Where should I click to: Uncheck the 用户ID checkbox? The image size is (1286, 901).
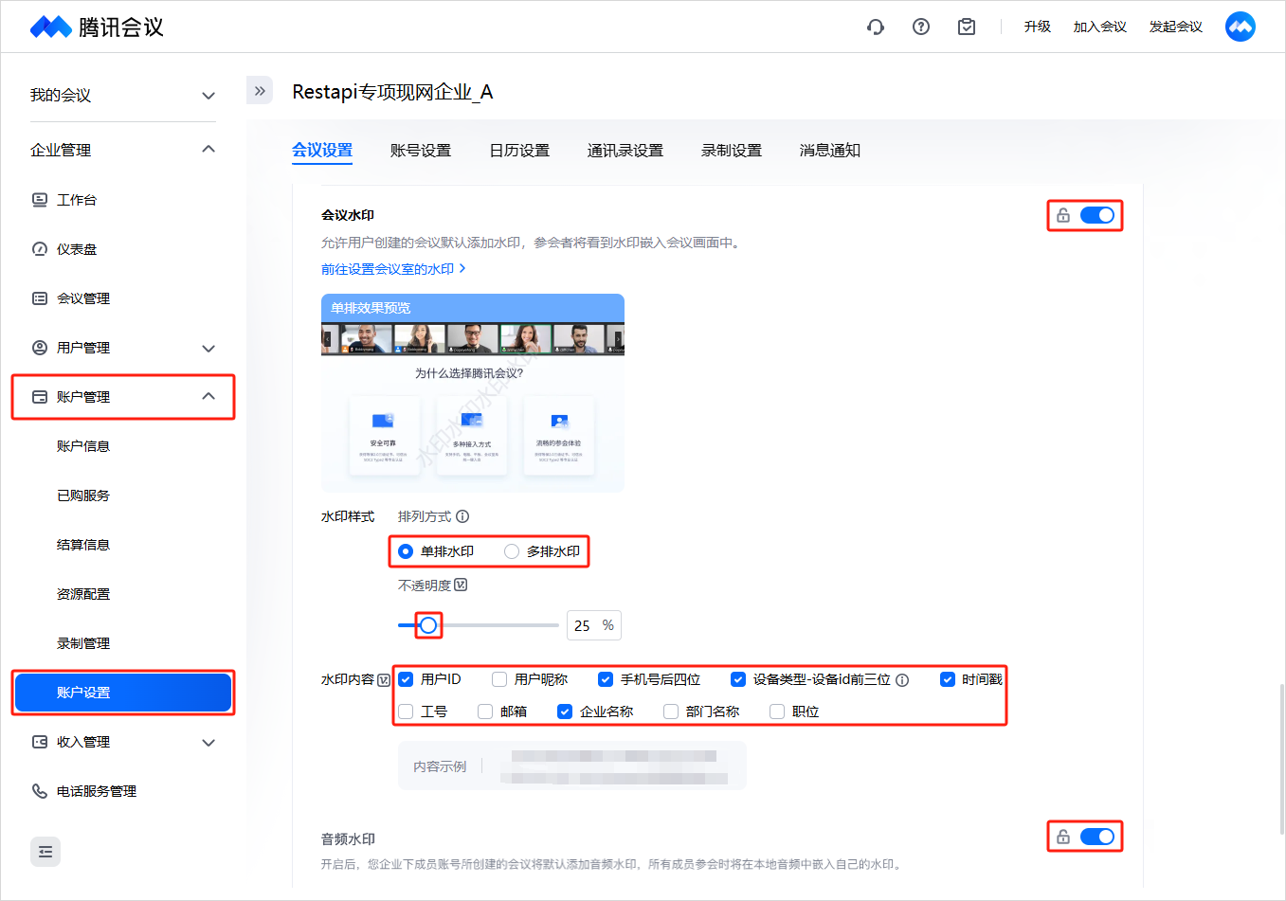coord(406,679)
